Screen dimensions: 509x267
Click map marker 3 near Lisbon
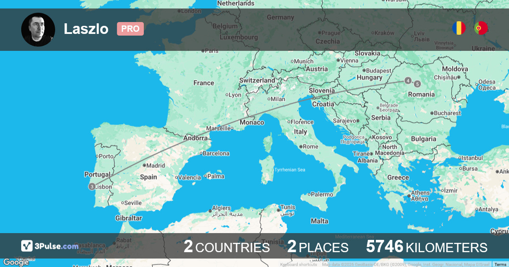pos(92,186)
